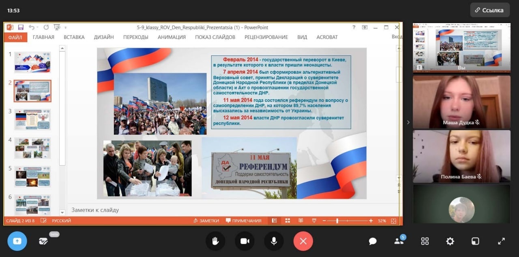Toggle the microphone button
The width and height of the screenshot is (519, 257).
click(274, 241)
